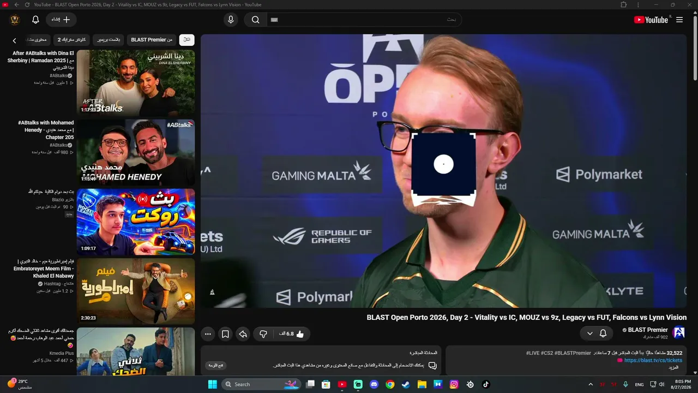The height and width of the screenshot is (393, 698).
Task: Open the browser extensions puzzle icon
Action: (624, 4)
